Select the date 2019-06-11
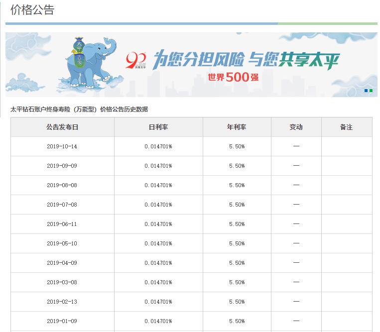This screenshot has width=380, height=332. point(62,224)
